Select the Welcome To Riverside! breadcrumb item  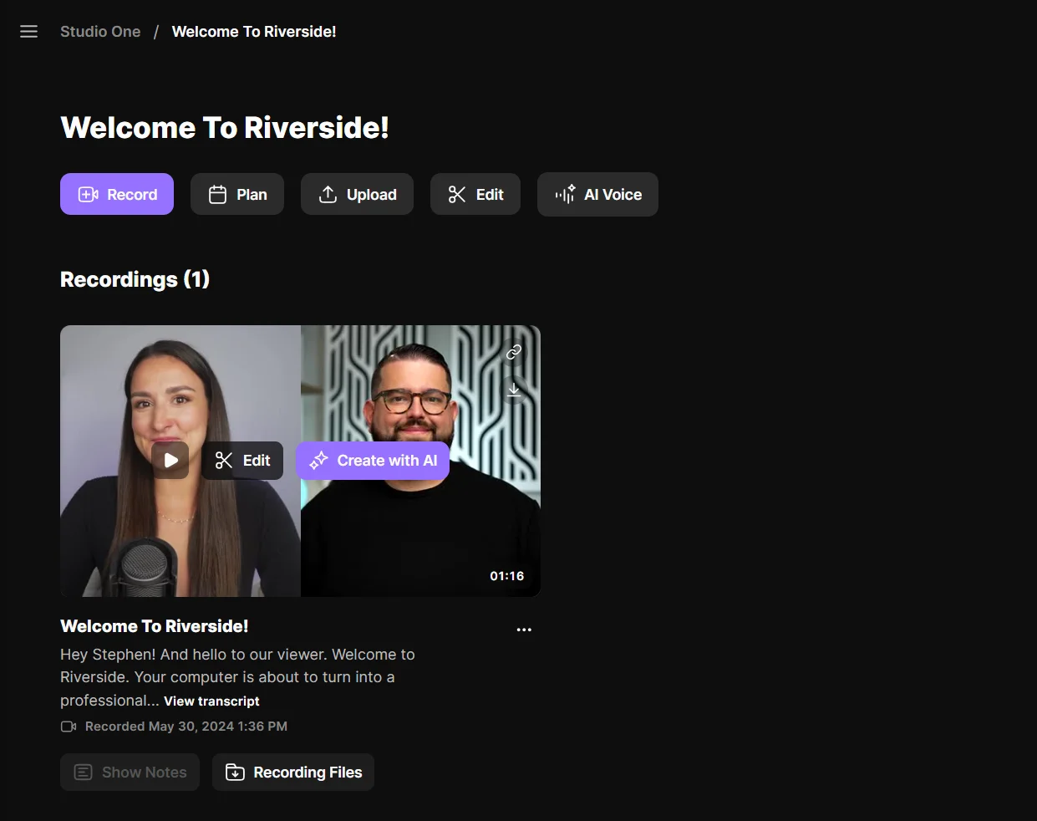coord(254,32)
